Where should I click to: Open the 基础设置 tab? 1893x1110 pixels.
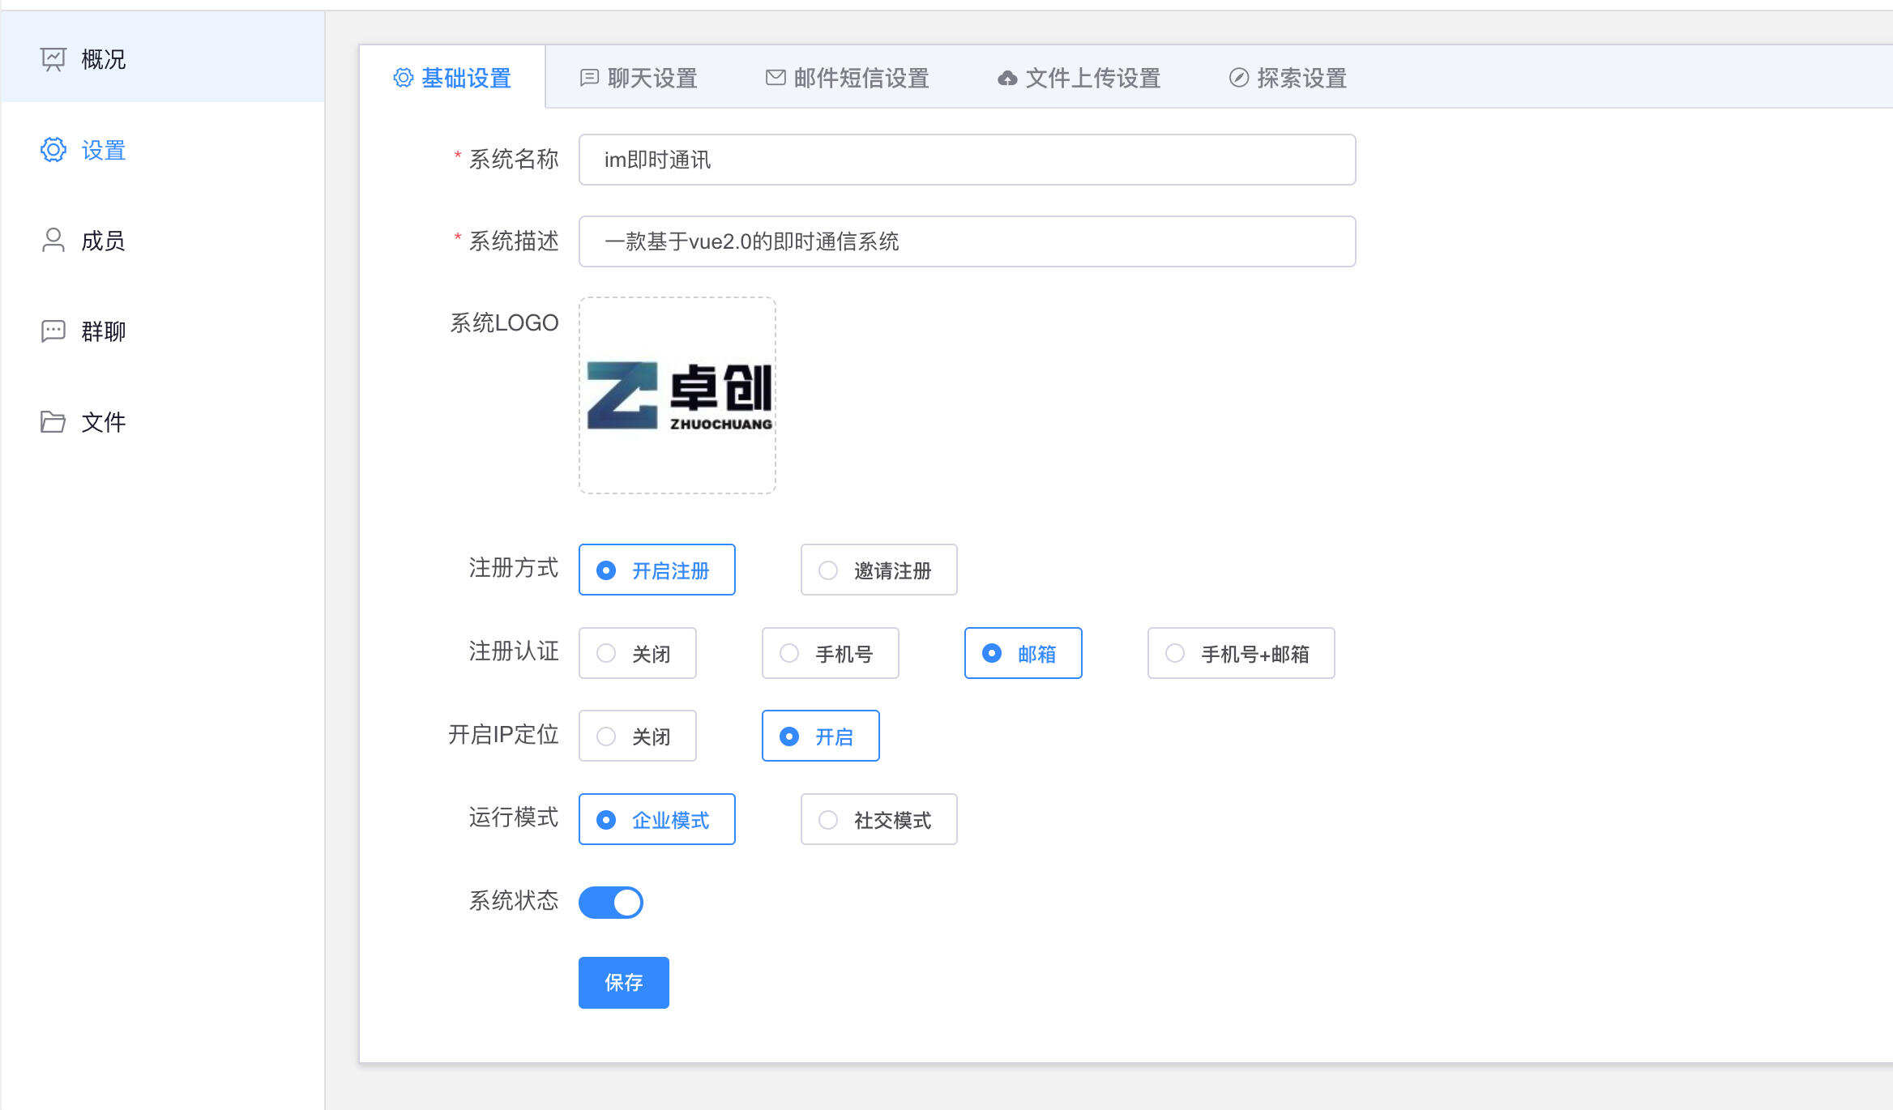(452, 79)
